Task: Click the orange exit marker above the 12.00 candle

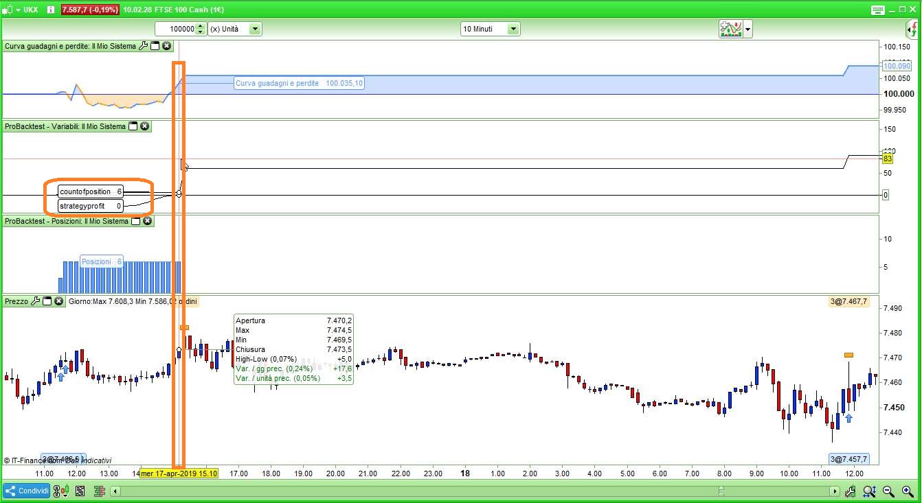Action: [848, 355]
